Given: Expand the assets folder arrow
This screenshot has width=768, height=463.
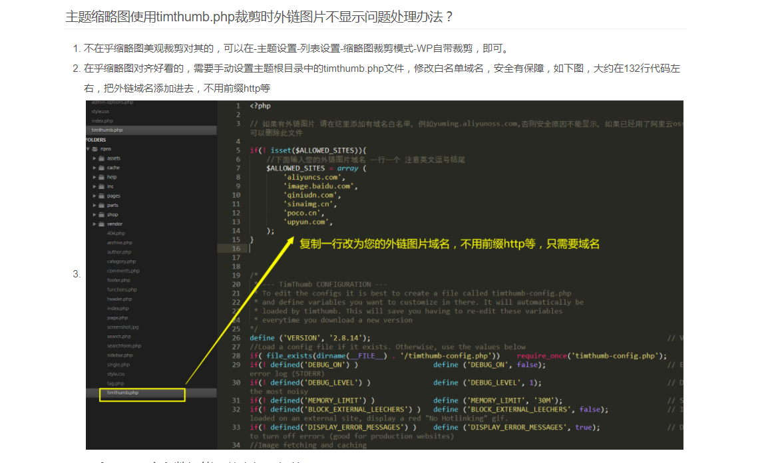Looking at the screenshot, I should point(94,158).
